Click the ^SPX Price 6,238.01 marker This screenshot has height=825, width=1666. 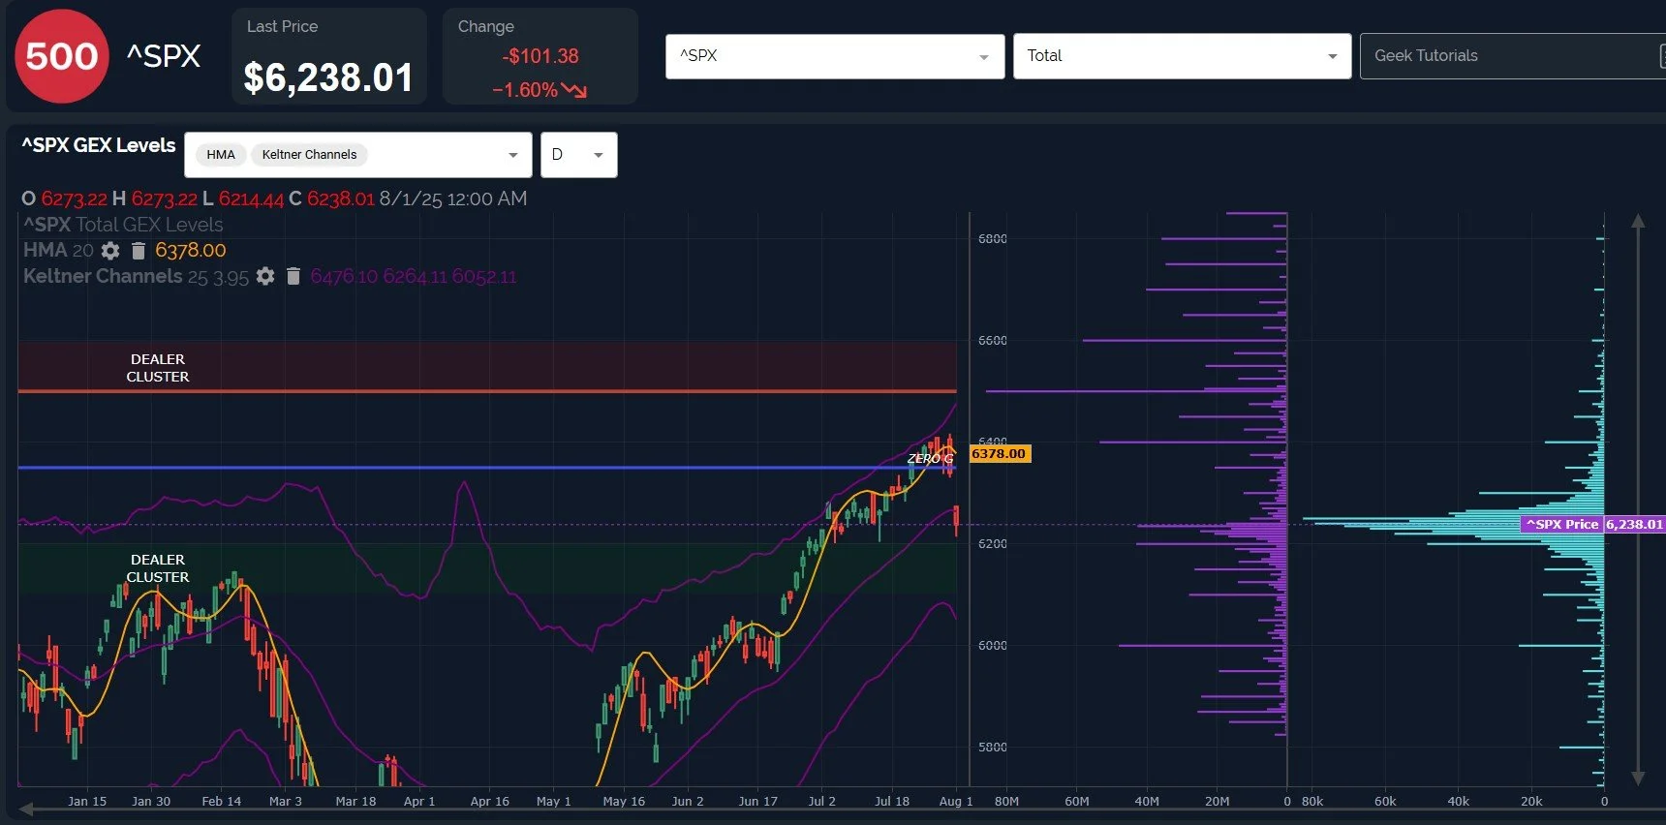1592,524
